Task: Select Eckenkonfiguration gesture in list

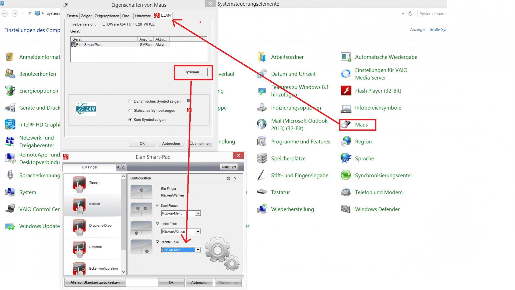Action: pos(92,267)
